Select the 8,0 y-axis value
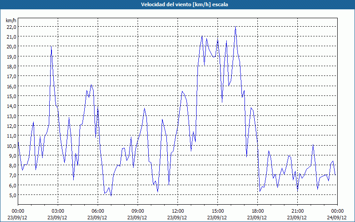355x222 pixels. point(12,166)
